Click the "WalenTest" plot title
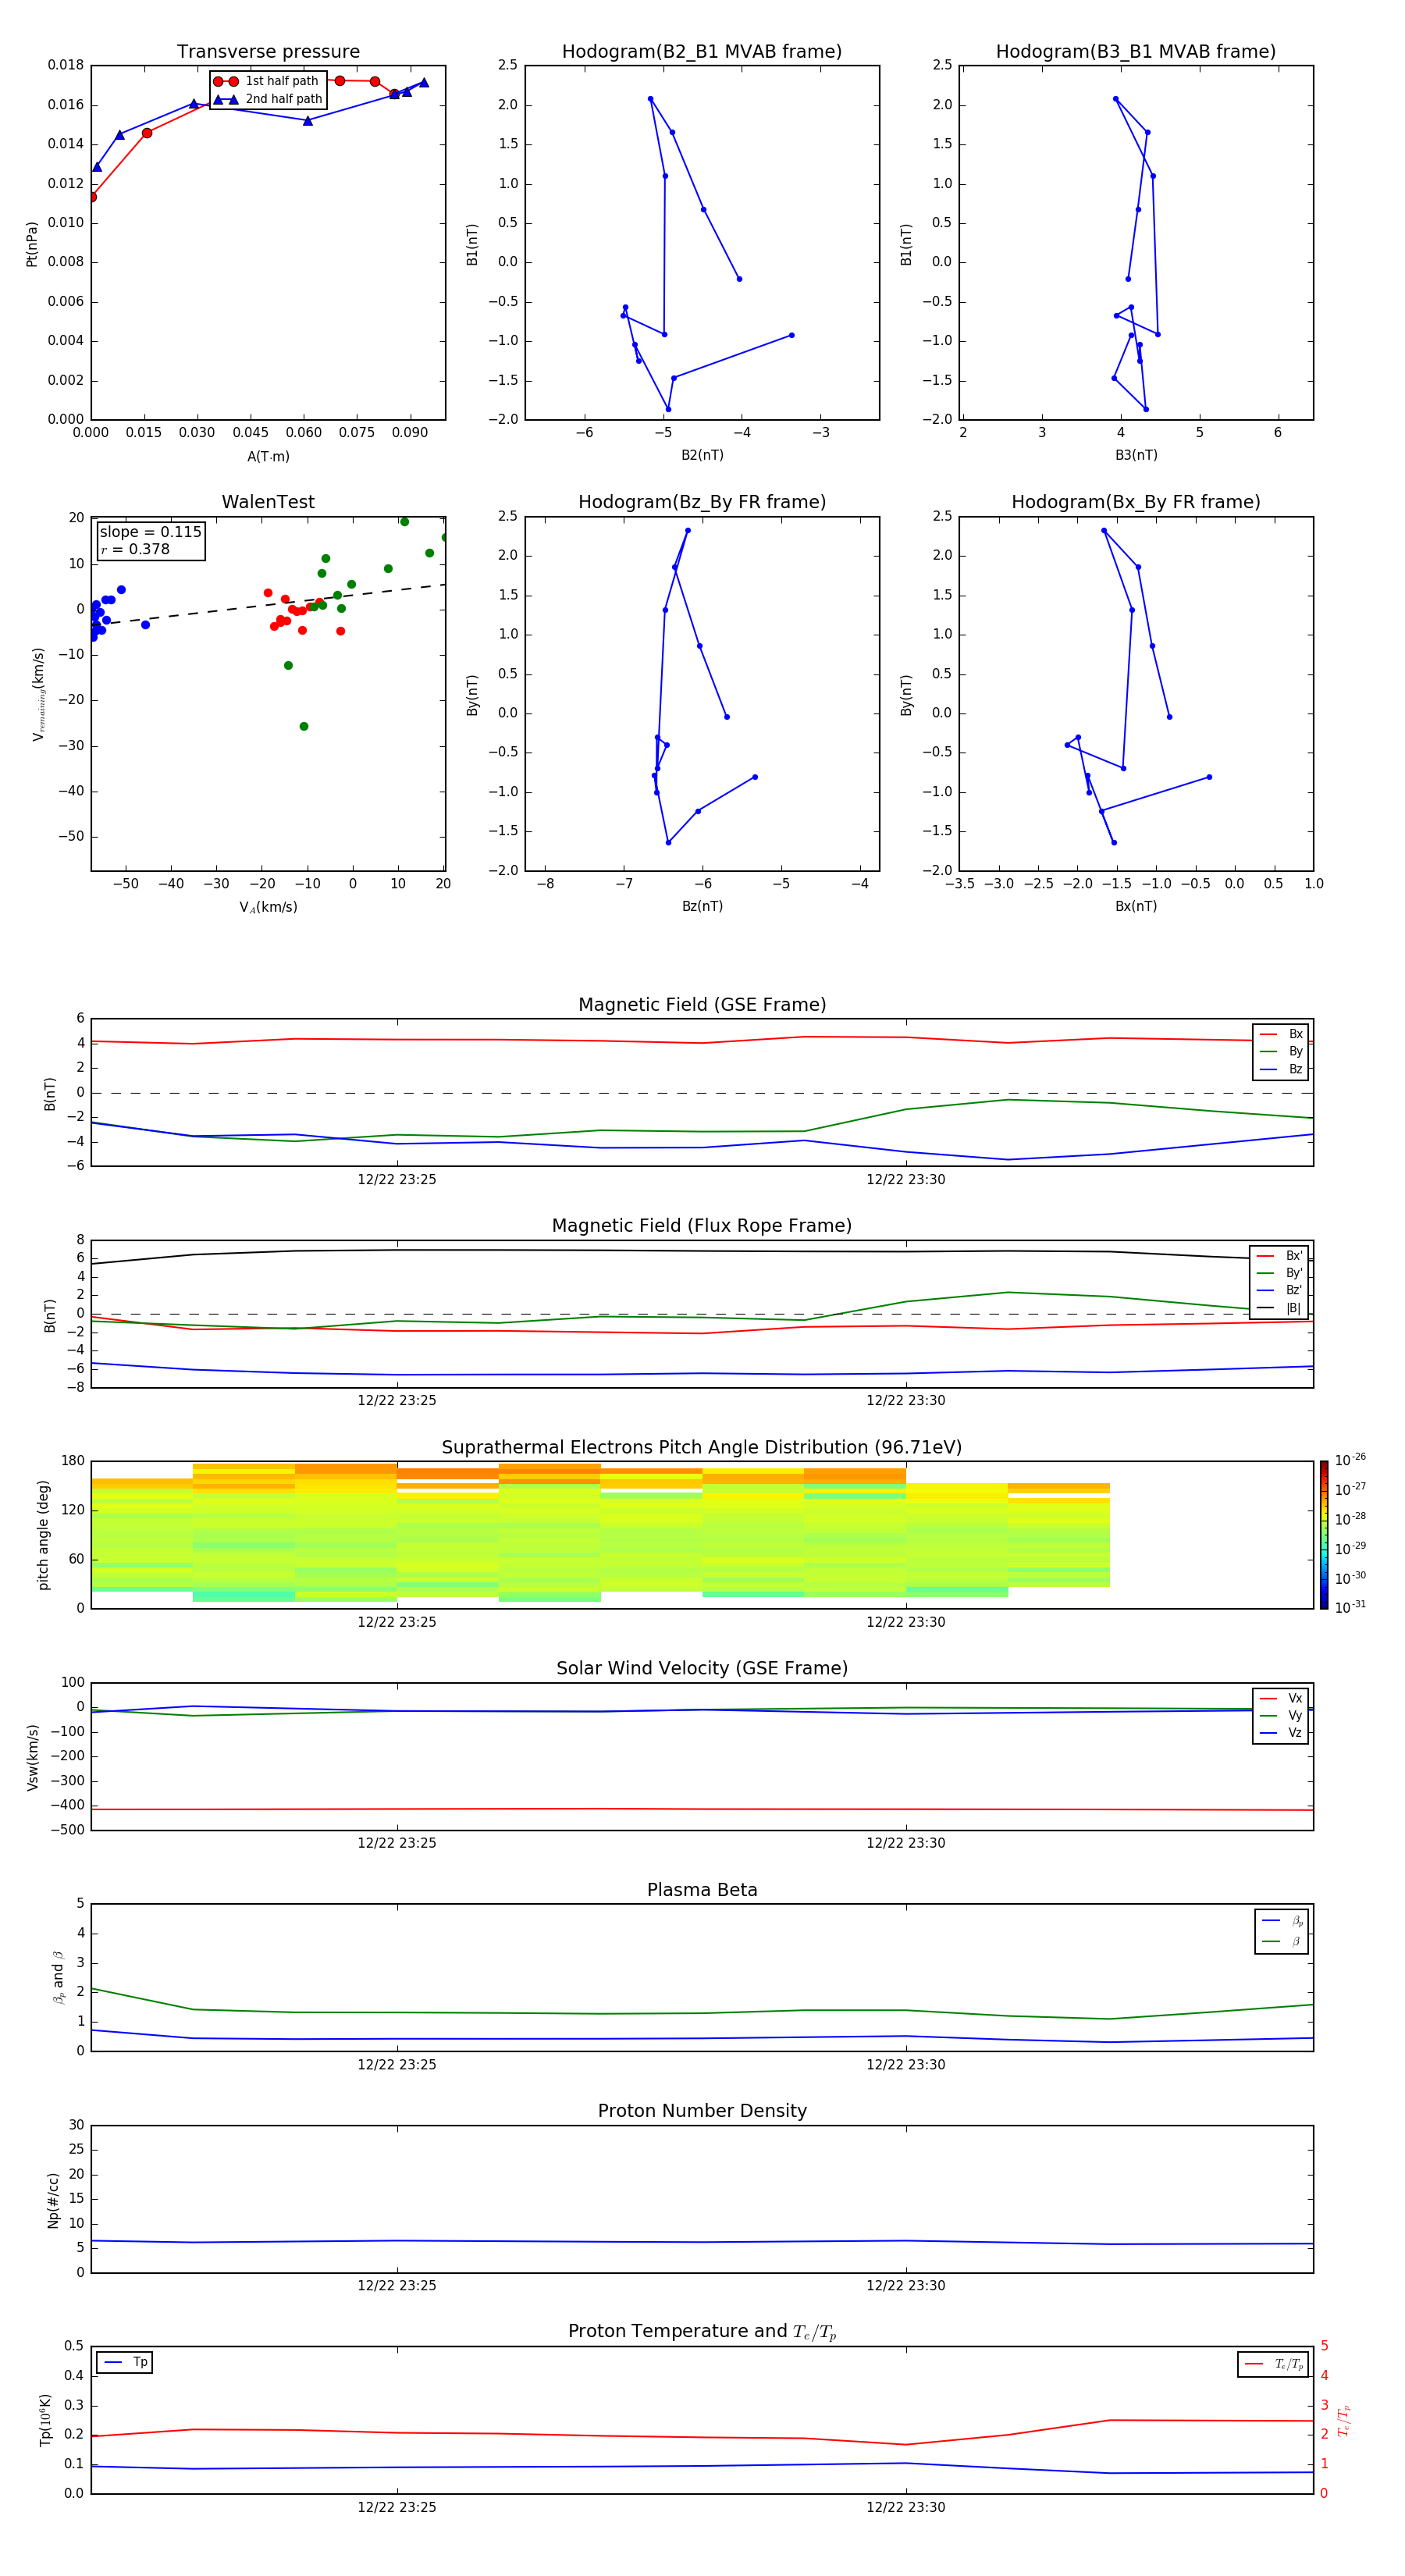 pos(268,502)
